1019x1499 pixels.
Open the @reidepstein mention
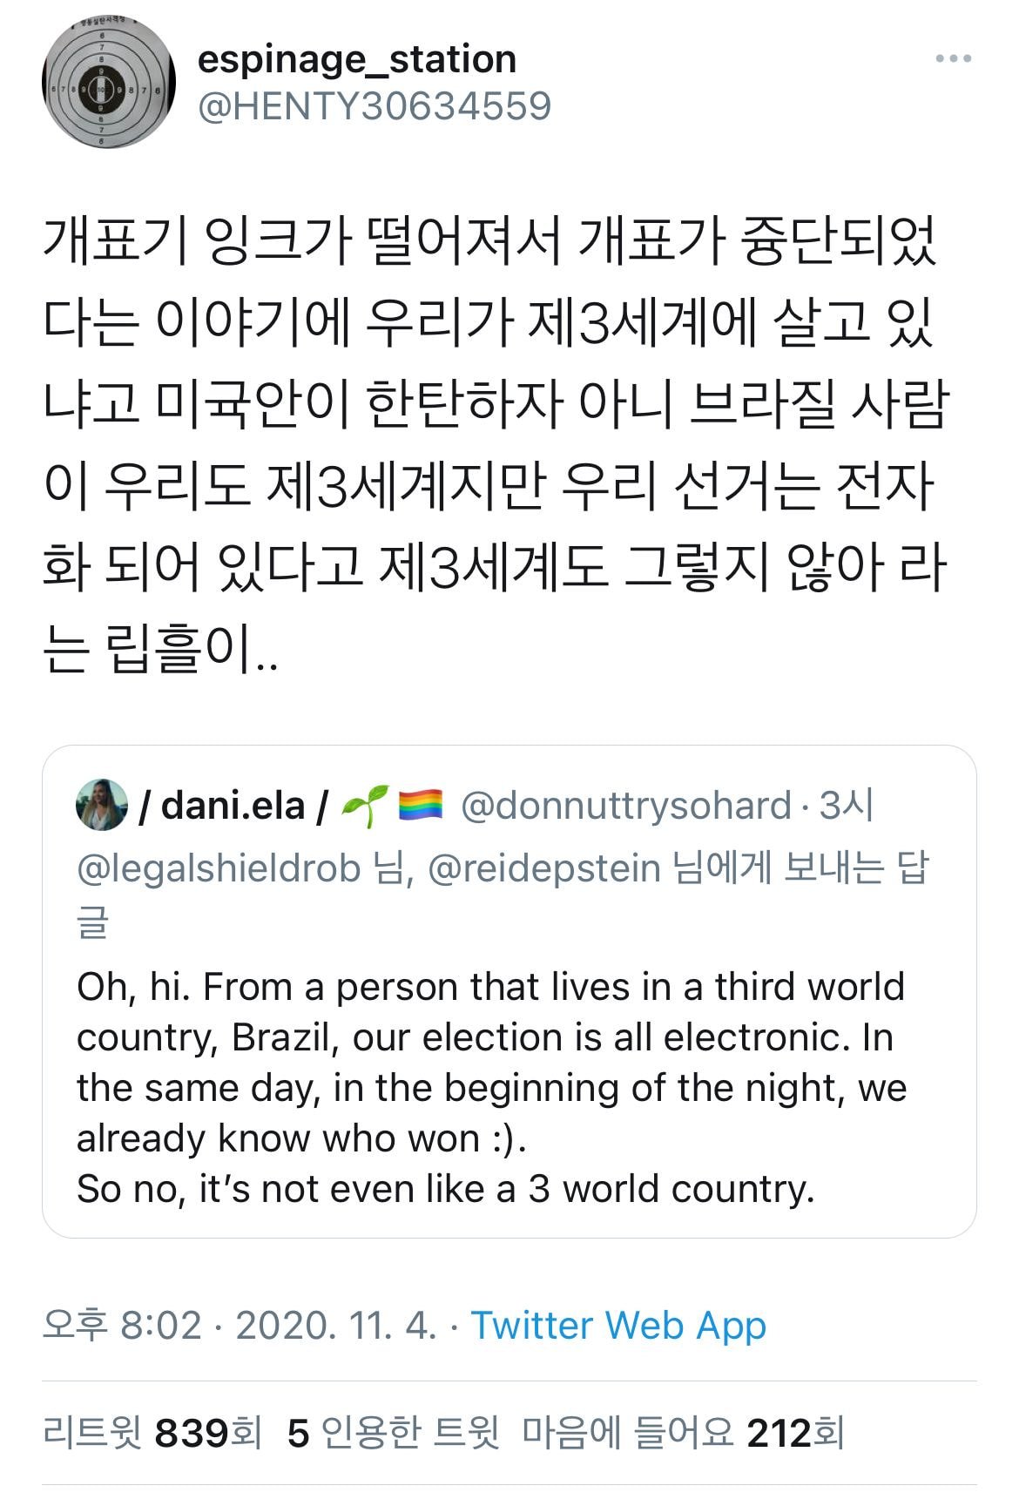(544, 869)
